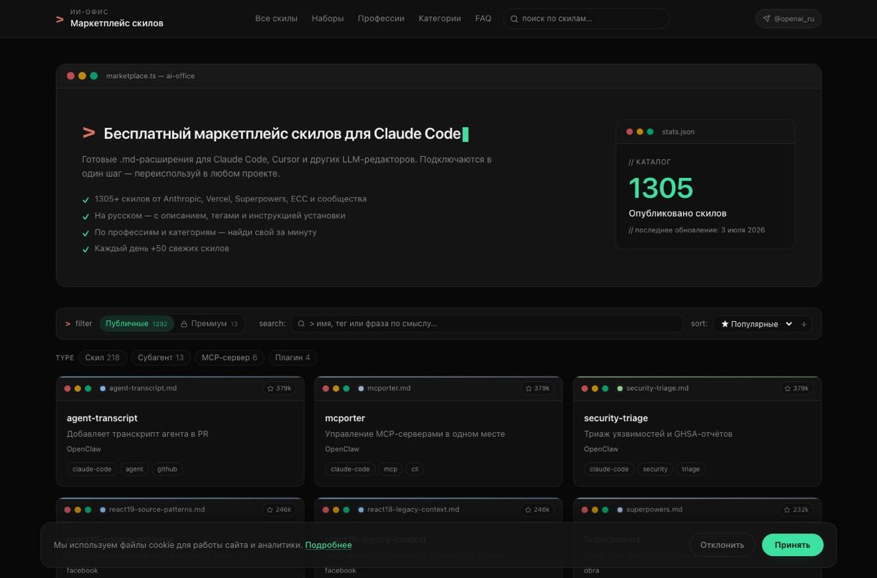Toggle sort direction with the down arrow
Viewport: 877px width, 578px height.
[x=804, y=324]
